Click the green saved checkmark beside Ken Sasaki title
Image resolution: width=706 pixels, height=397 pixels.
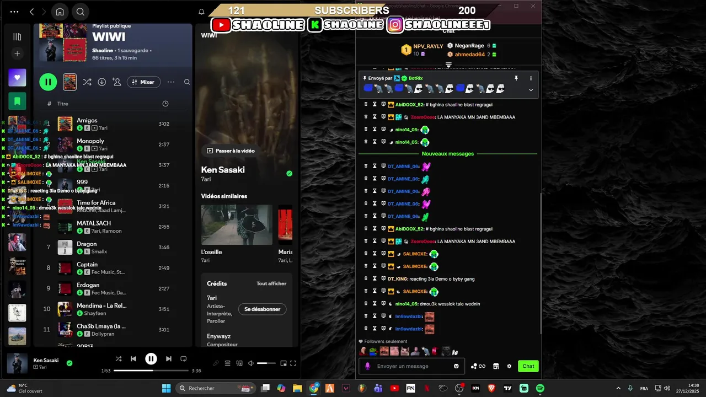(x=290, y=173)
